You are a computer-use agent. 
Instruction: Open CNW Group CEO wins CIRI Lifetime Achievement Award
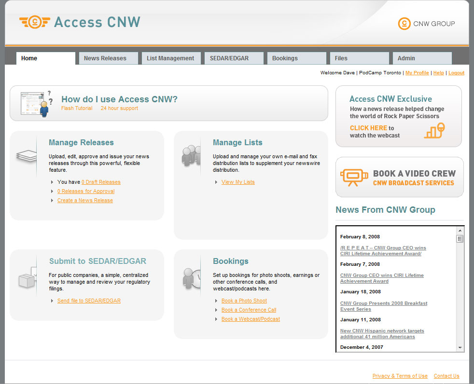pyautogui.click(x=382, y=278)
